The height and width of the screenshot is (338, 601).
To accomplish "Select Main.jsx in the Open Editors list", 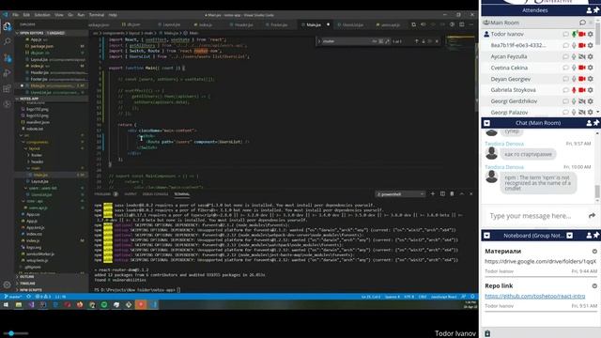I will 52,85.
